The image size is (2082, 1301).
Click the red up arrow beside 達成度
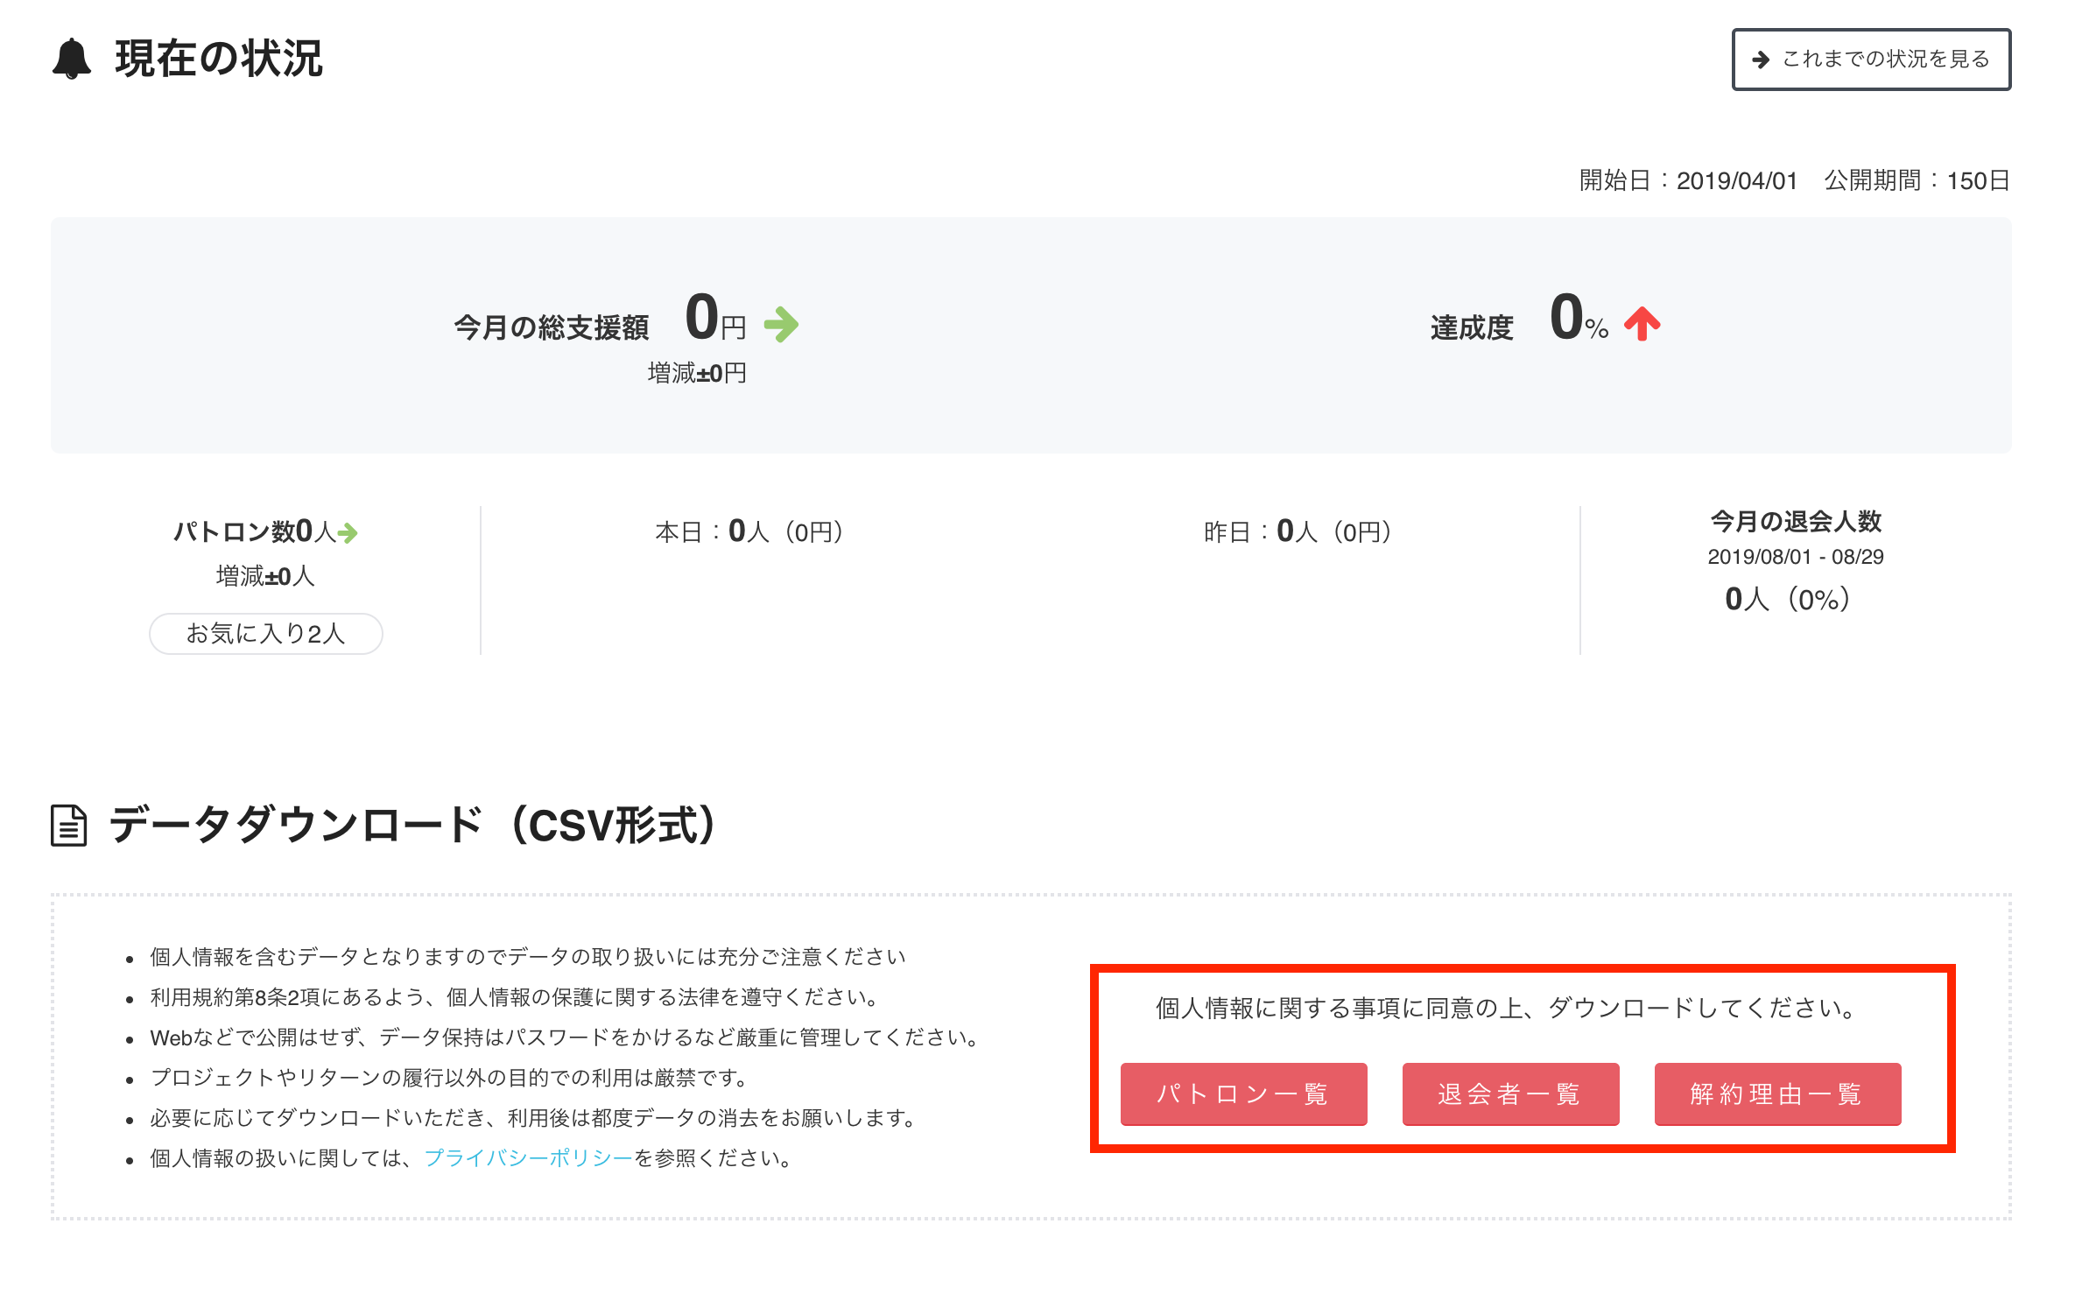coord(1642,323)
